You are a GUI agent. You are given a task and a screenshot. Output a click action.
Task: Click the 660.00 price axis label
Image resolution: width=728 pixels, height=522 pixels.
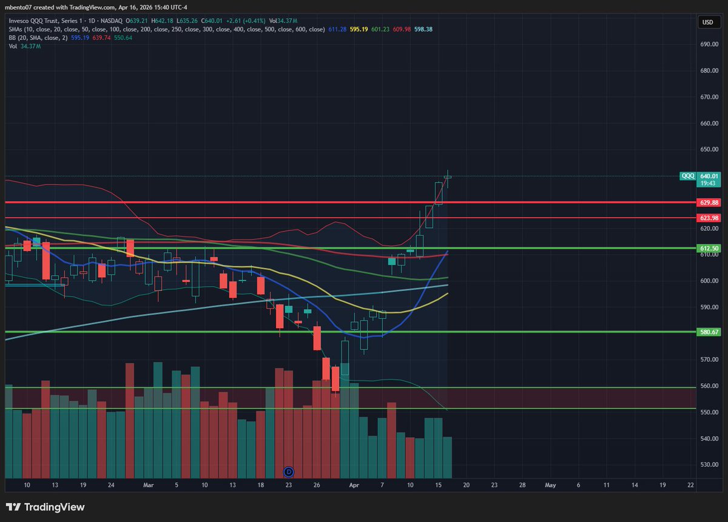[x=709, y=124]
